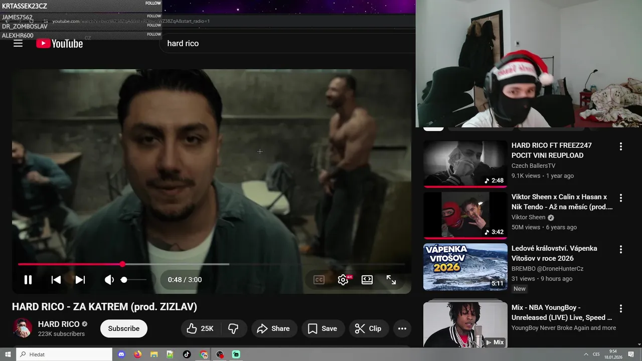Open the title HARD RICO FT FREEZ247 POCIT VINI REUPLOAD
This screenshot has width=642, height=361.
tap(552, 150)
